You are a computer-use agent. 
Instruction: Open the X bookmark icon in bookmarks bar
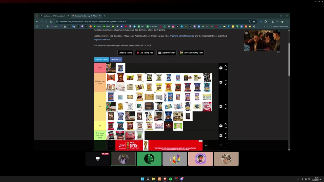(78, 26)
